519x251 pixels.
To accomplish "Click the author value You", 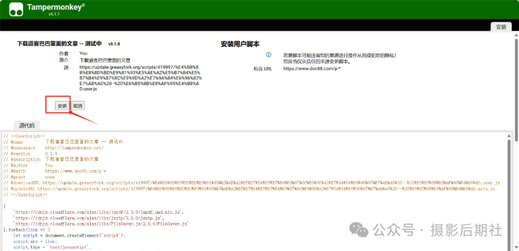I will click(84, 53).
